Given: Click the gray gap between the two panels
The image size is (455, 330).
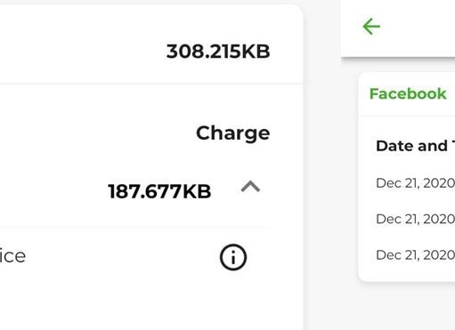Looking at the screenshot, I should pos(322,178).
